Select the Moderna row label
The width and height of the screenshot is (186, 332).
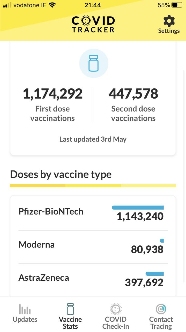point(36,245)
